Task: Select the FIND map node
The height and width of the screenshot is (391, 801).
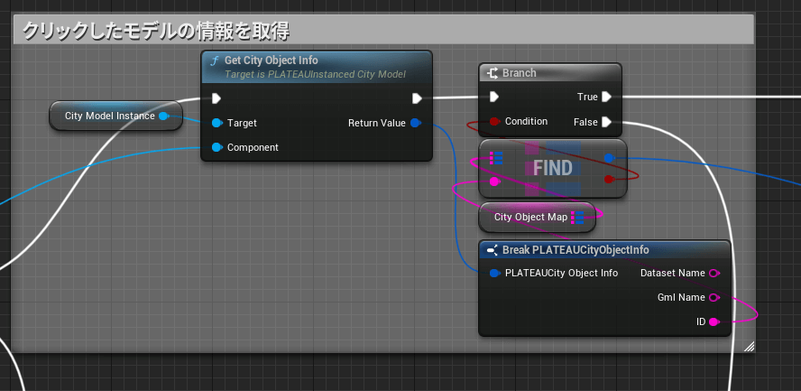Action: (552, 168)
